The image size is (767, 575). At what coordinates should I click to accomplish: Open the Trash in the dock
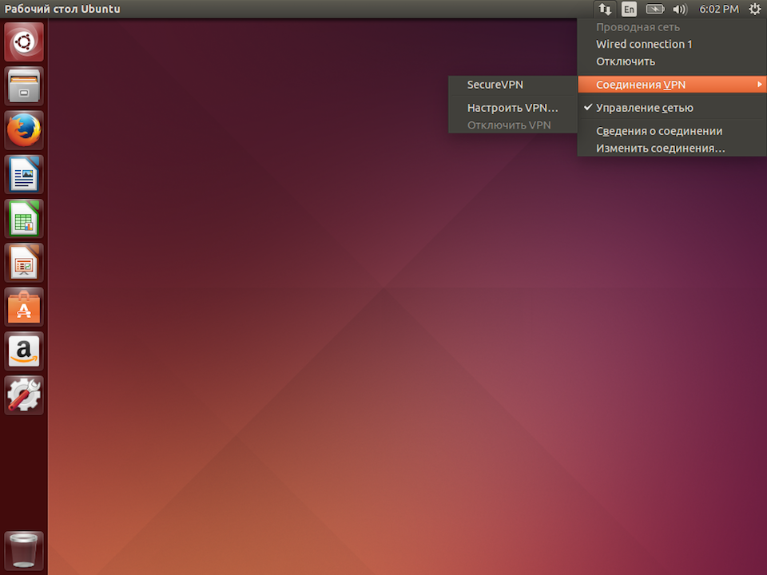pos(23,550)
